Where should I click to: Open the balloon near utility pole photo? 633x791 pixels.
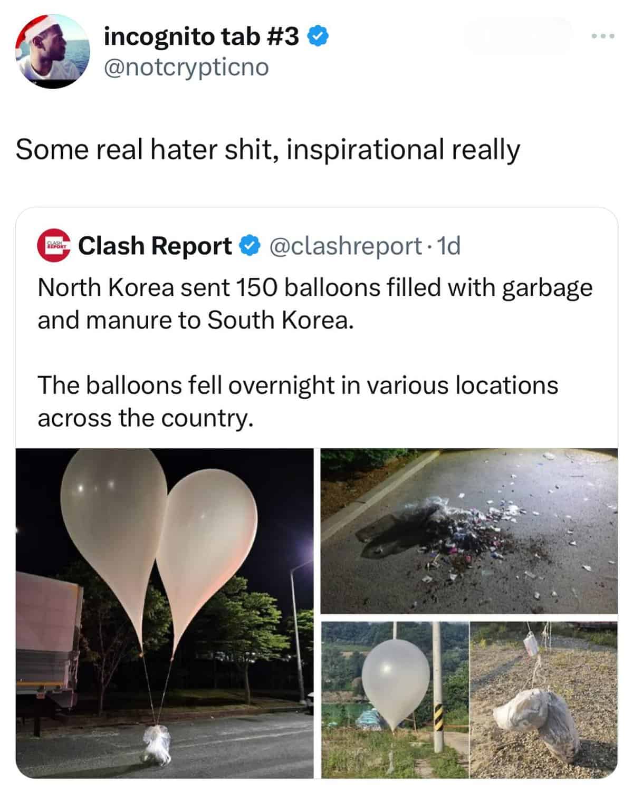click(395, 700)
